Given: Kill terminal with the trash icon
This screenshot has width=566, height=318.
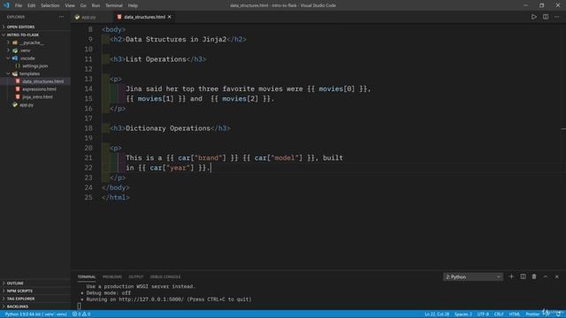Looking at the screenshot, I should [534, 276].
